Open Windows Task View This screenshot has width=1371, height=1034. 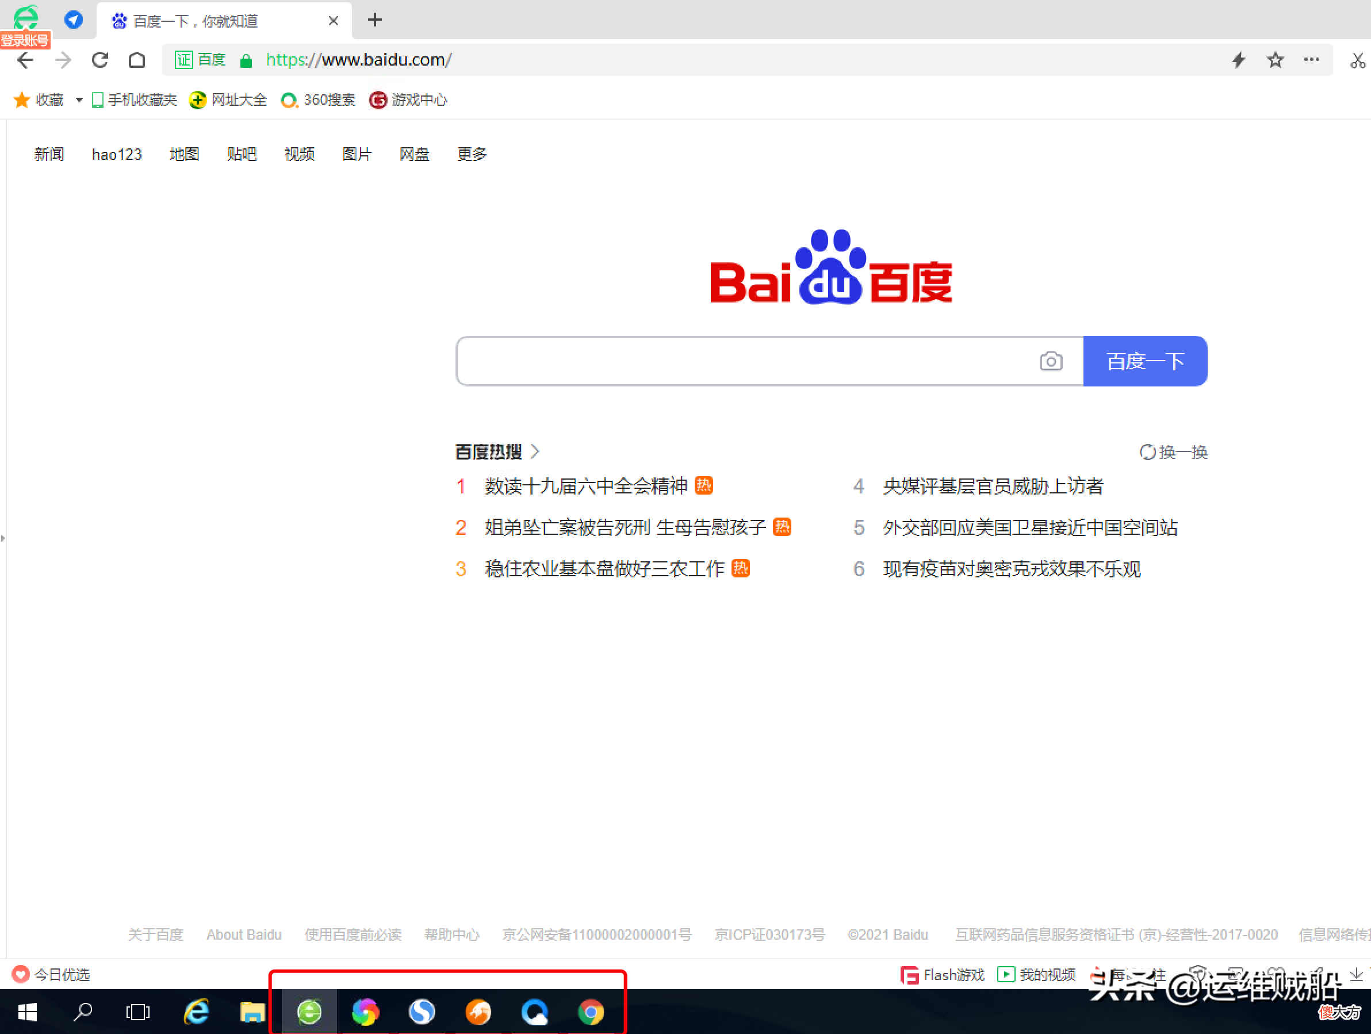click(x=137, y=1012)
